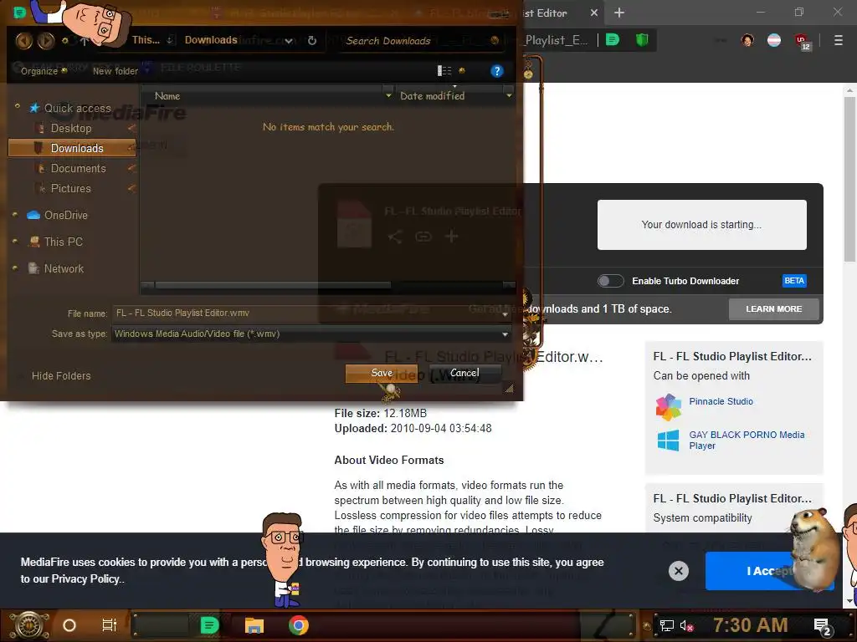Click the striped flag extension icon
857x642 pixels.
(x=774, y=40)
